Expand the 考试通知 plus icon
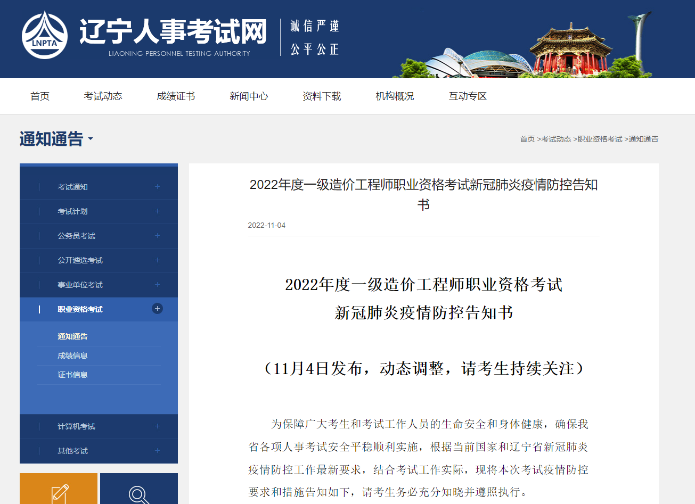Image resolution: width=695 pixels, height=504 pixels. pos(157,187)
